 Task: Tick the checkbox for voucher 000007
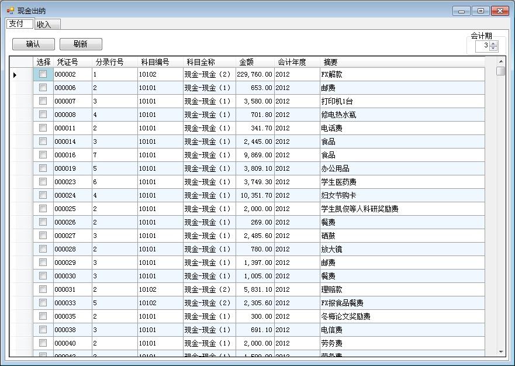43,101
